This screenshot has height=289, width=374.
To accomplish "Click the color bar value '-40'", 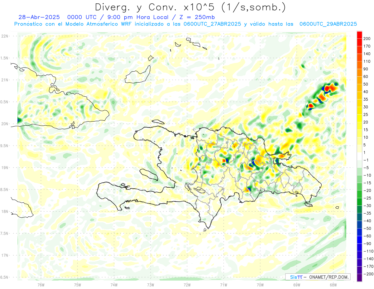I will 367,221.
